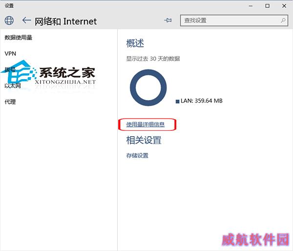293x251 pixels.
Task: Select 以太网 in the left menu
Action: (x=13, y=86)
